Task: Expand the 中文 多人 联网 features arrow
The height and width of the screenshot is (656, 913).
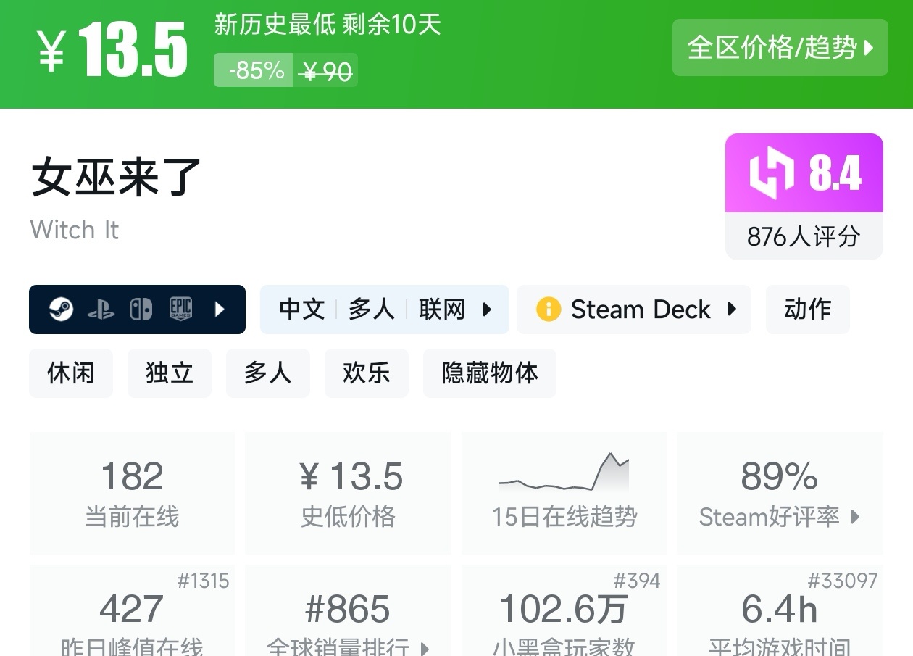Action: [487, 310]
